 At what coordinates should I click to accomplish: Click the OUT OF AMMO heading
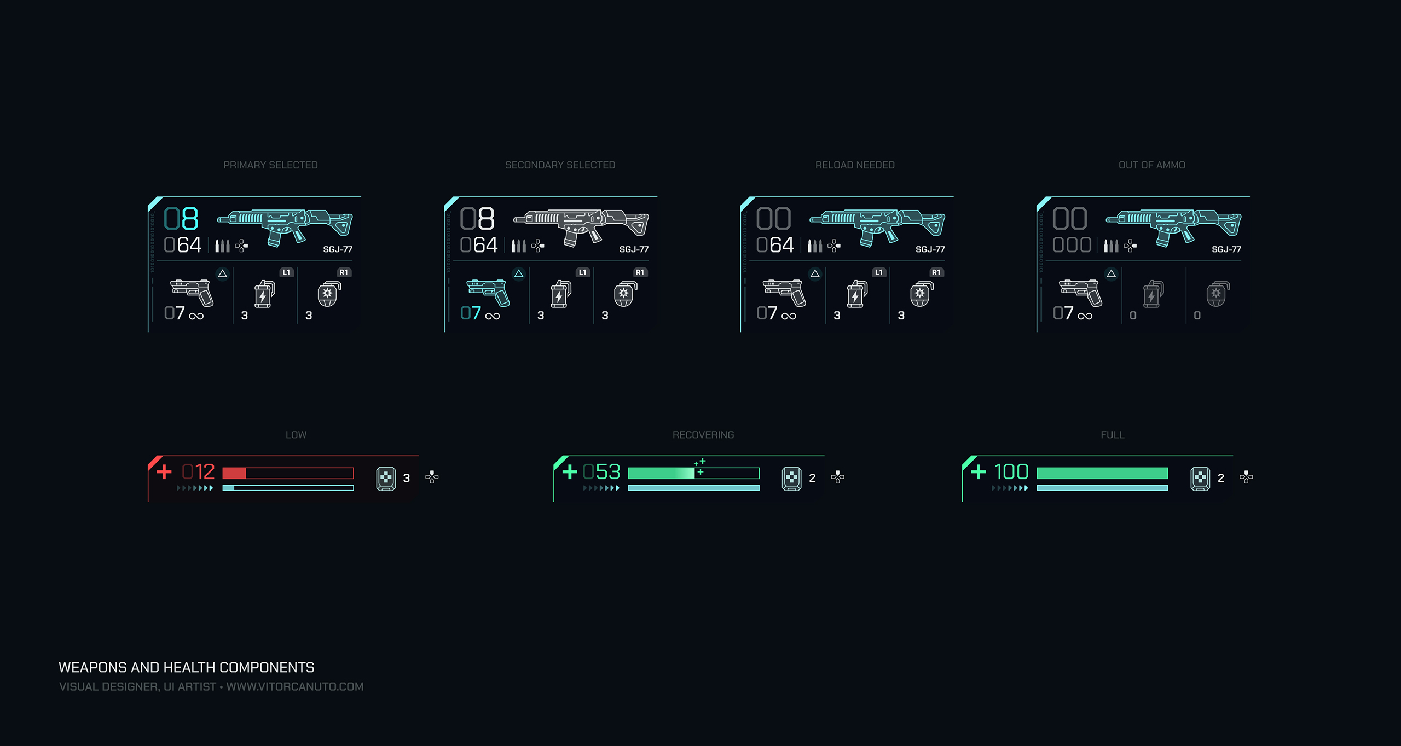pyautogui.click(x=1151, y=165)
